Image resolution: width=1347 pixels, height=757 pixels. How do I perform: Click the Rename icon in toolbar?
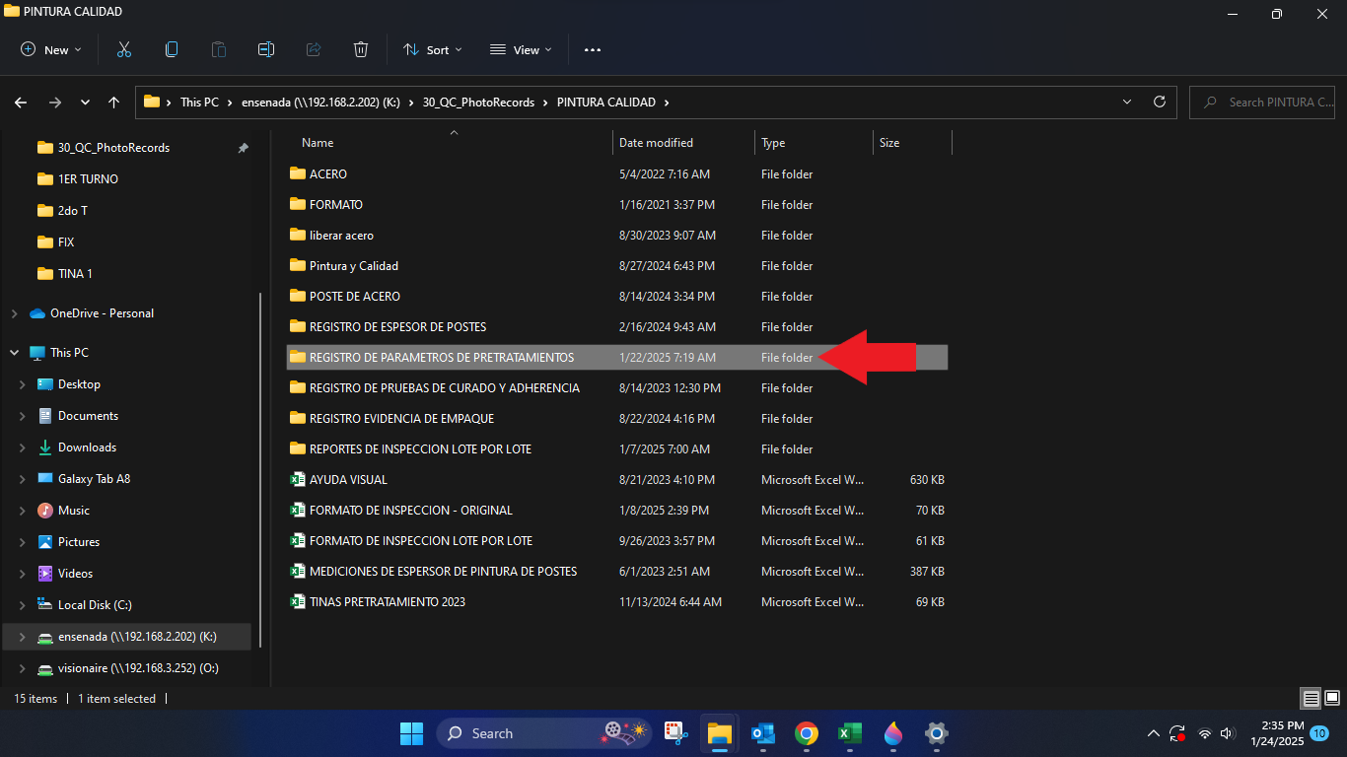point(266,49)
